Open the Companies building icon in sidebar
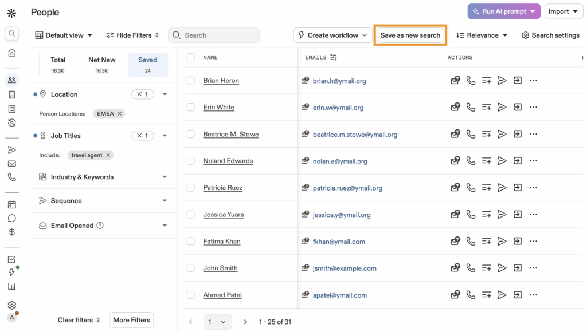 click(11, 94)
